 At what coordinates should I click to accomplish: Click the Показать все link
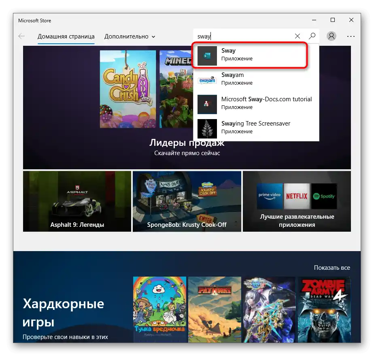click(x=332, y=268)
